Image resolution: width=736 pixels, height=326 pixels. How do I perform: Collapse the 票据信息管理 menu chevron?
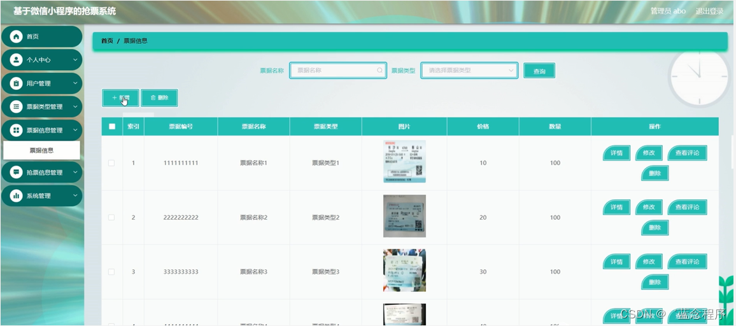(x=75, y=130)
